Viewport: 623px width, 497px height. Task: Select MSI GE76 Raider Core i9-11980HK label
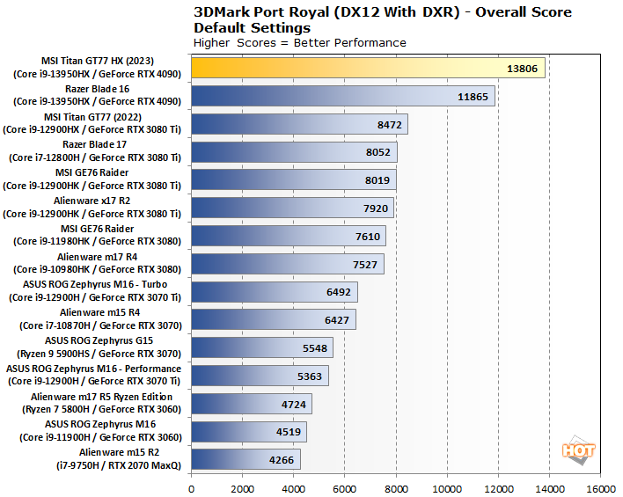coord(98,236)
